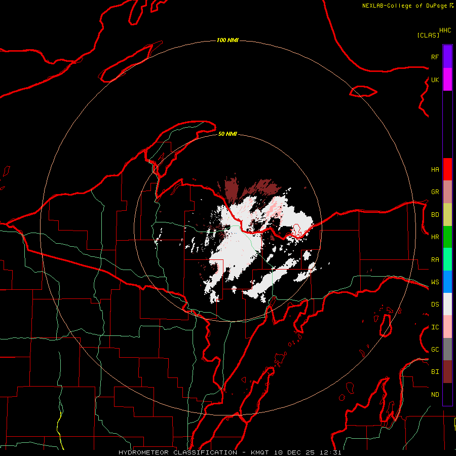The height and width of the screenshot is (456, 456).
Task: Click the HR legend label
Action: click(435, 237)
